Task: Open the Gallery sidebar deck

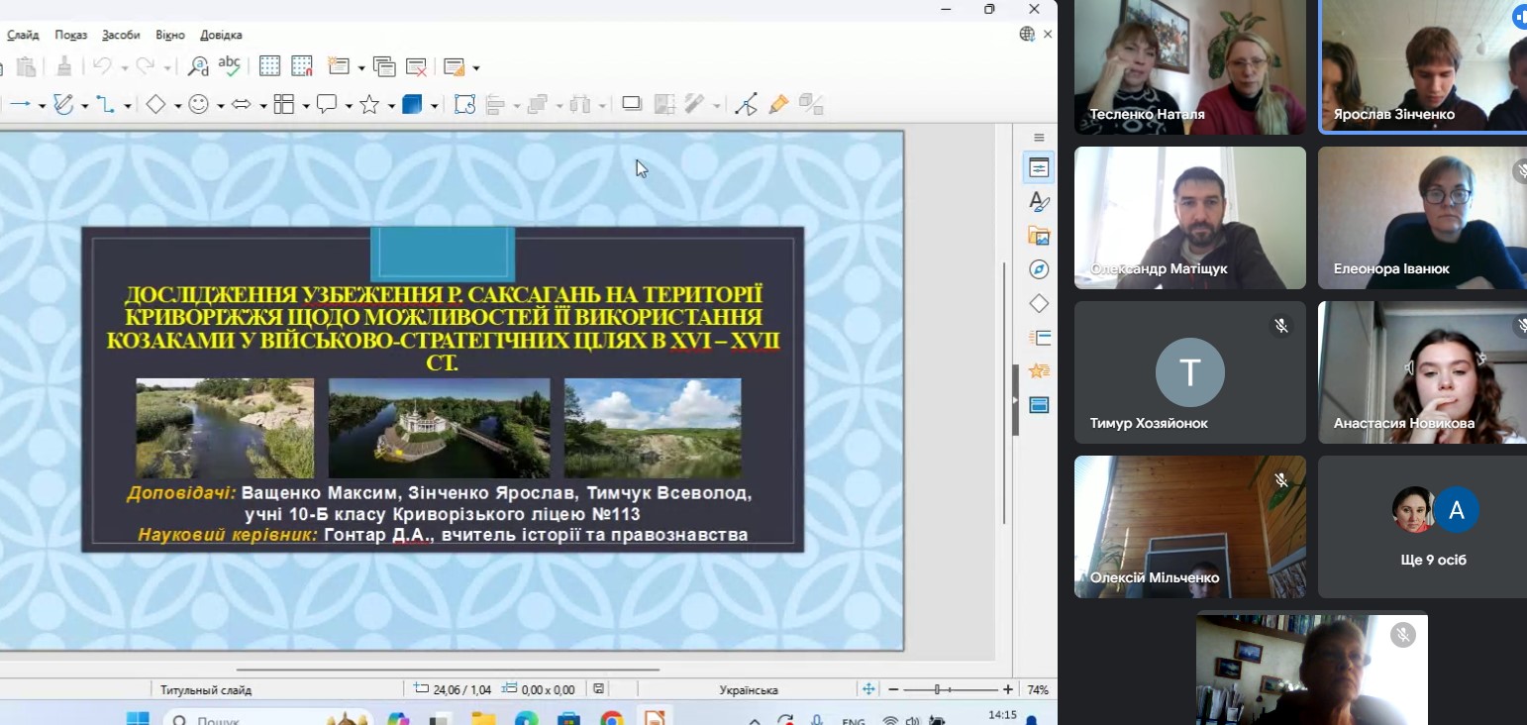Action: click(x=1039, y=236)
